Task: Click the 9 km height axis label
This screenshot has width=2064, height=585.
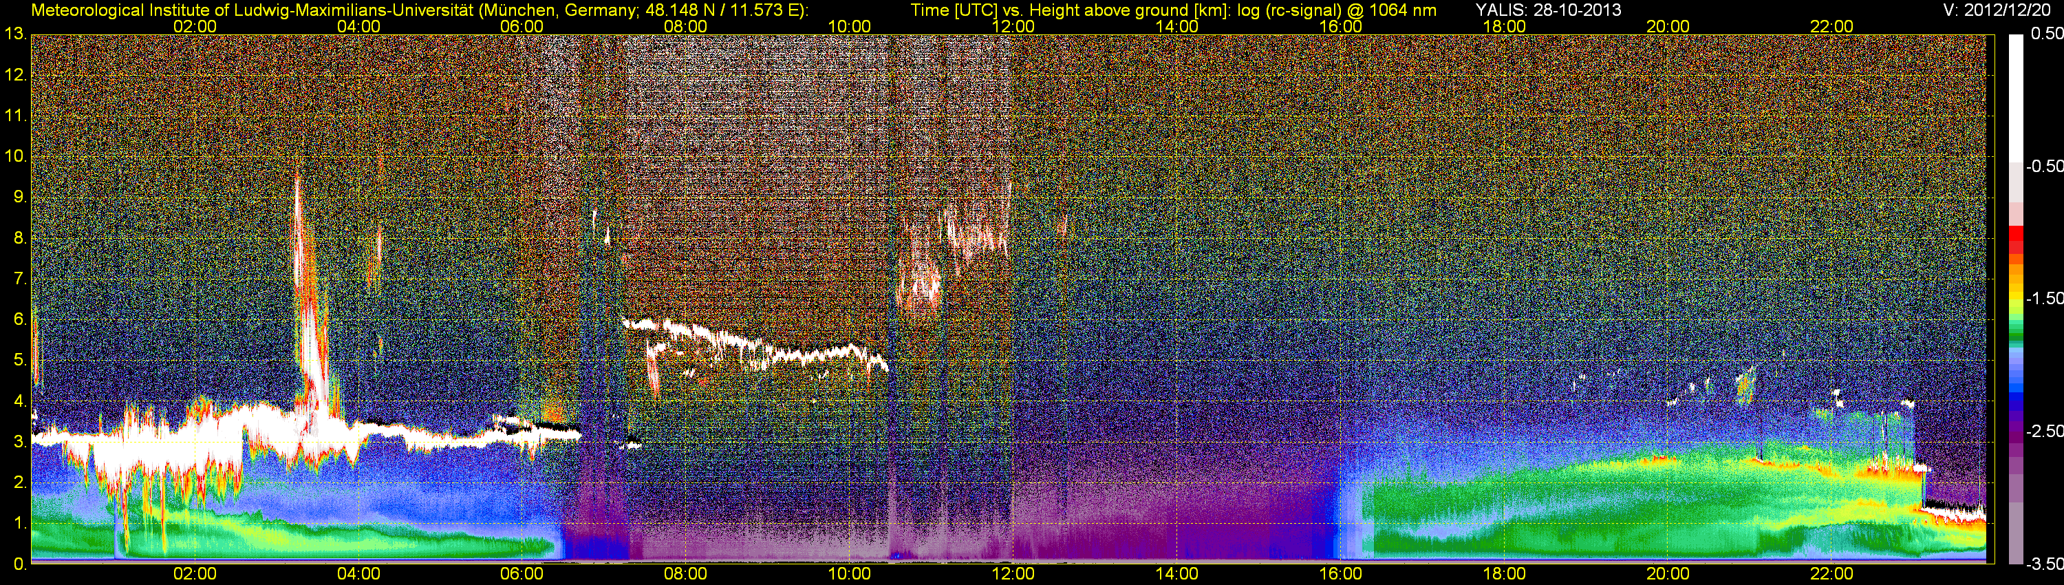Action: point(20,197)
